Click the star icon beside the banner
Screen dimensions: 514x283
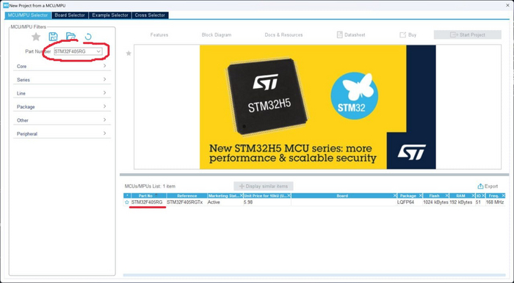click(128, 54)
